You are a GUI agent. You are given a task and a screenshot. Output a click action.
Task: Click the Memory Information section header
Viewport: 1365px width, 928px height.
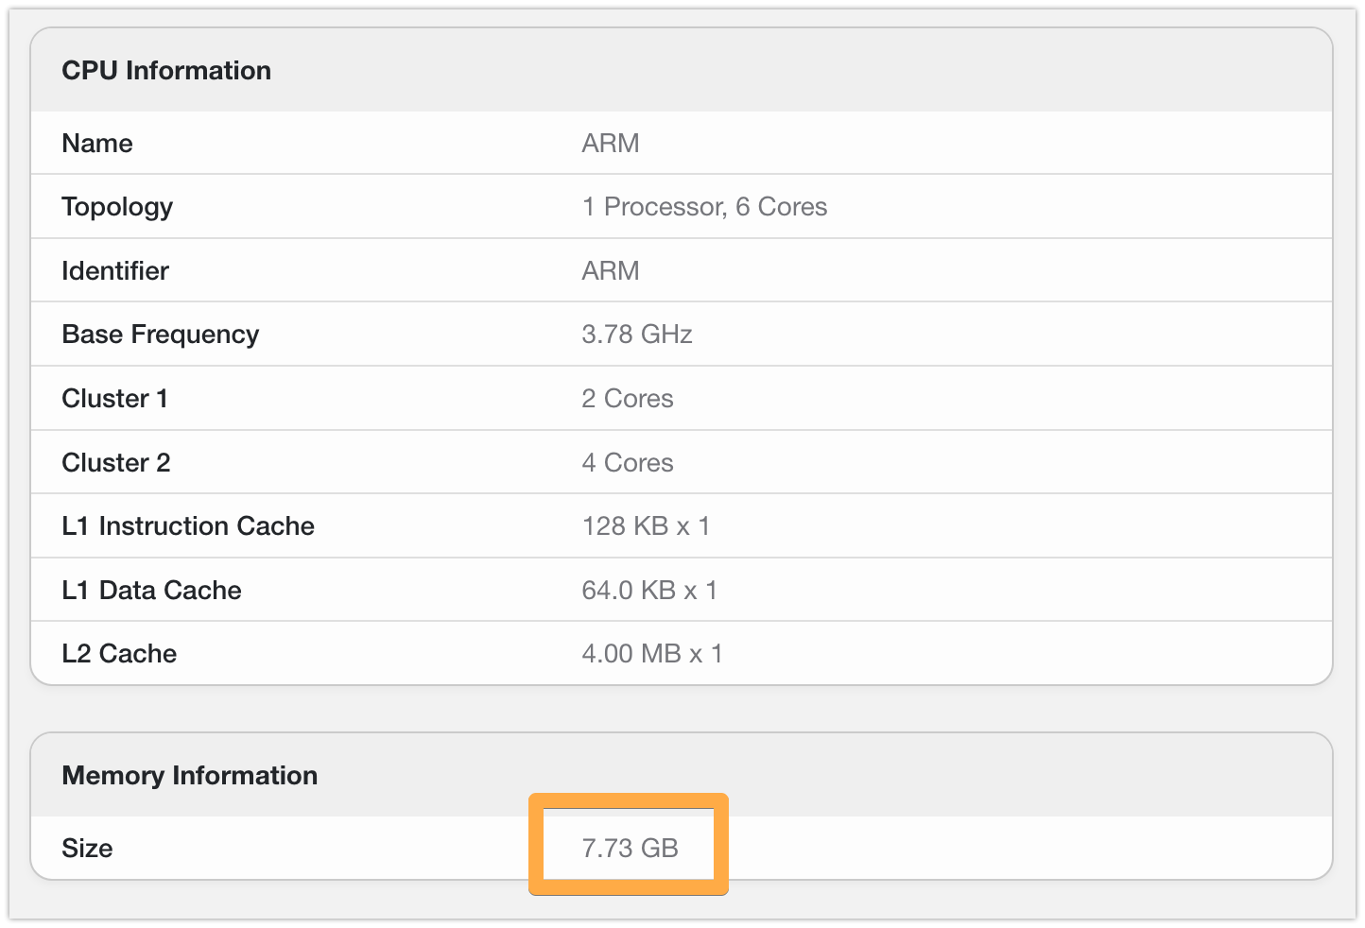[x=189, y=775]
